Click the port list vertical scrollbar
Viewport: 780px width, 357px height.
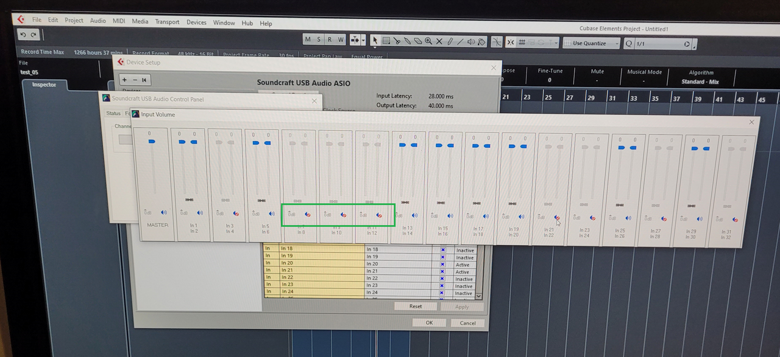pyautogui.click(x=478, y=272)
